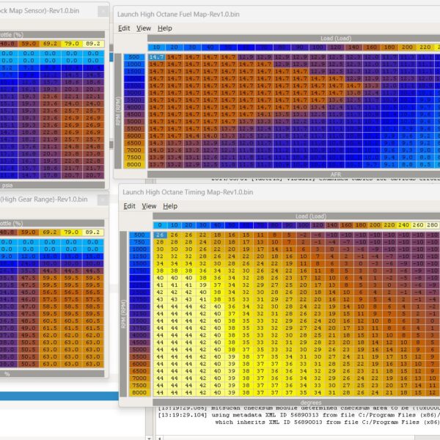Viewport: 440px width, 440px height.
Task: Select highlighted 14.7 cell in Fuel Map
Action: click(157, 57)
